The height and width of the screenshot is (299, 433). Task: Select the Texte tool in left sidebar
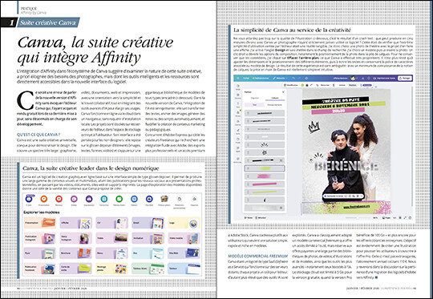(238, 105)
